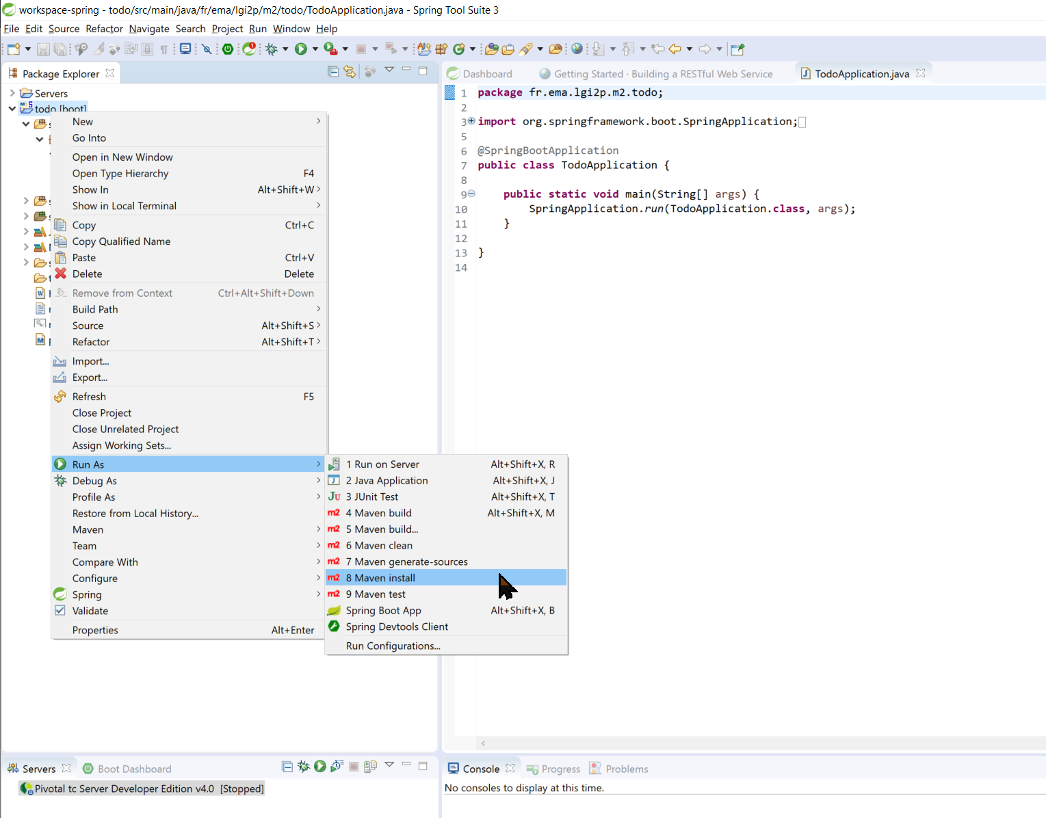Click the New Java Package toolbar icon
The height and width of the screenshot is (818, 1046).
click(x=441, y=49)
